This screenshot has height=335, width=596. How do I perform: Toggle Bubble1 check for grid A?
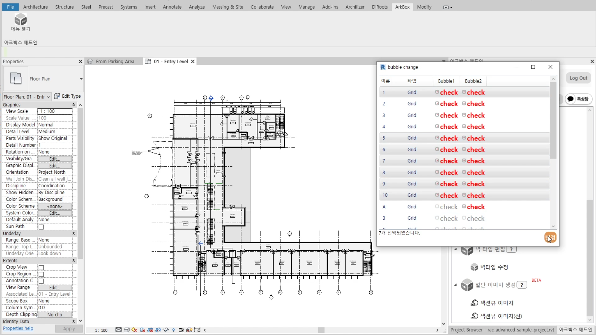pyautogui.click(x=437, y=207)
